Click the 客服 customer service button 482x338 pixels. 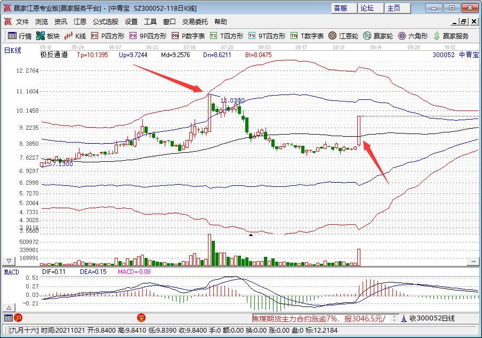[341, 8]
